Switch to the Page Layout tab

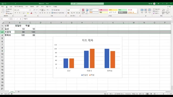point(19,6)
